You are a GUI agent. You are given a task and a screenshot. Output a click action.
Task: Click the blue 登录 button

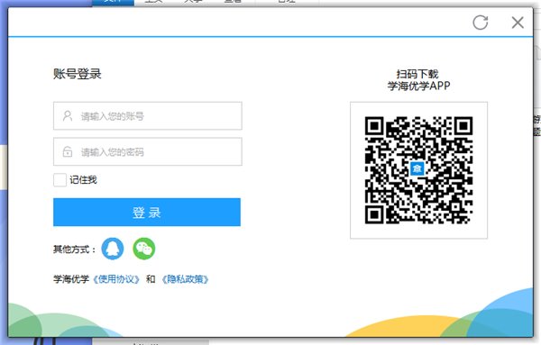147,213
